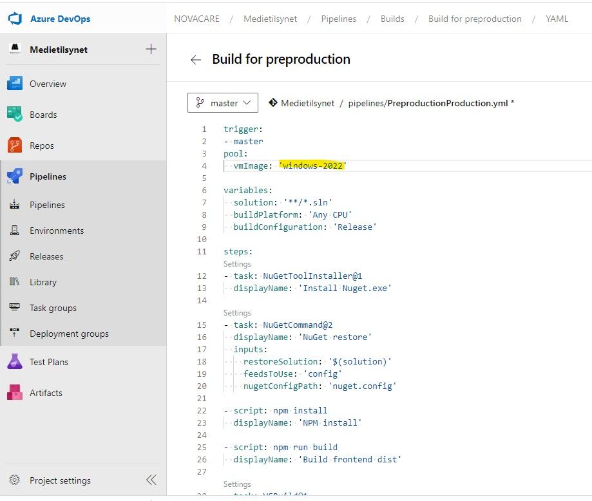Click the Azure DevOps logo icon
The image size is (592, 501).
[15, 19]
